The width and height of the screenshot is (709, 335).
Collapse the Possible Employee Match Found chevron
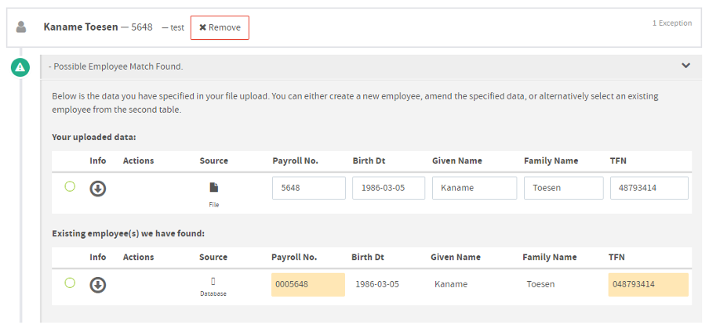click(686, 66)
